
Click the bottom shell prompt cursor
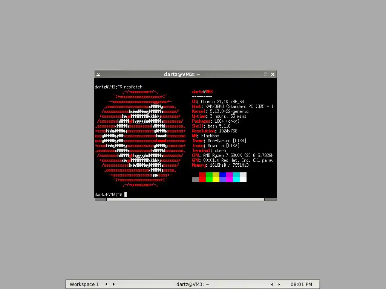click(126, 195)
